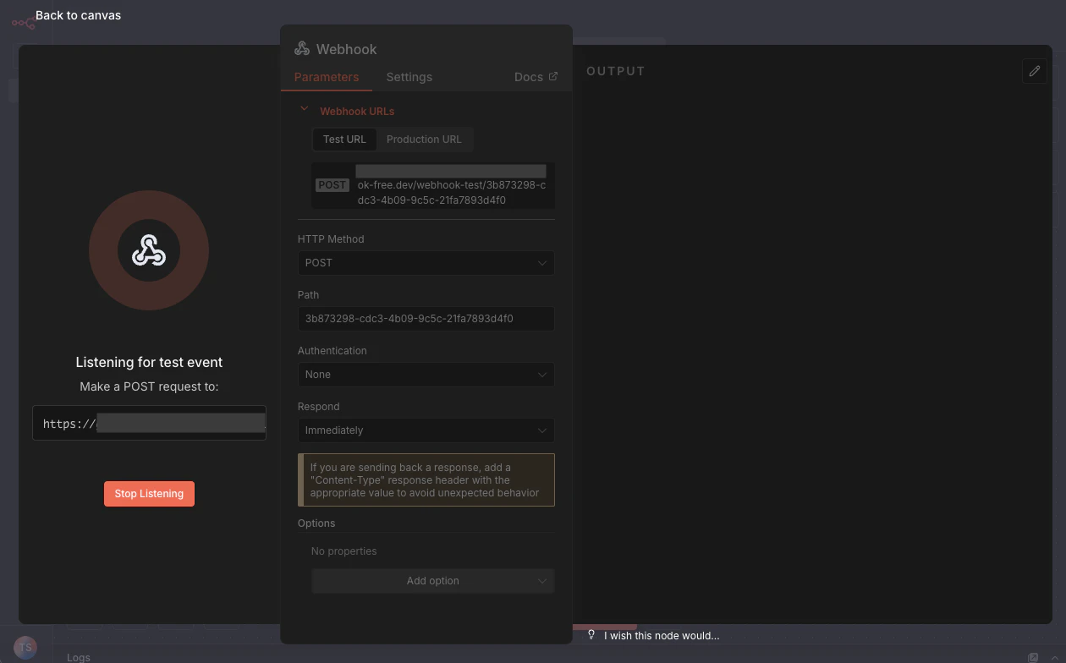
Task: Click the Options section label
Action: tap(316, 523)
